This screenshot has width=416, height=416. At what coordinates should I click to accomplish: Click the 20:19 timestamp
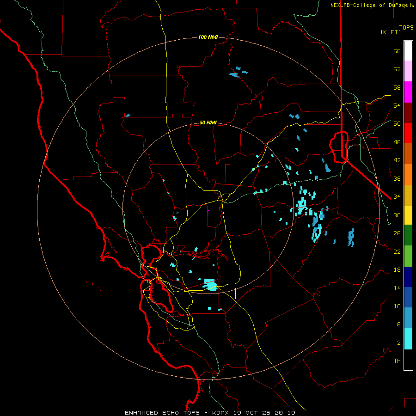(x=285, y=413)
